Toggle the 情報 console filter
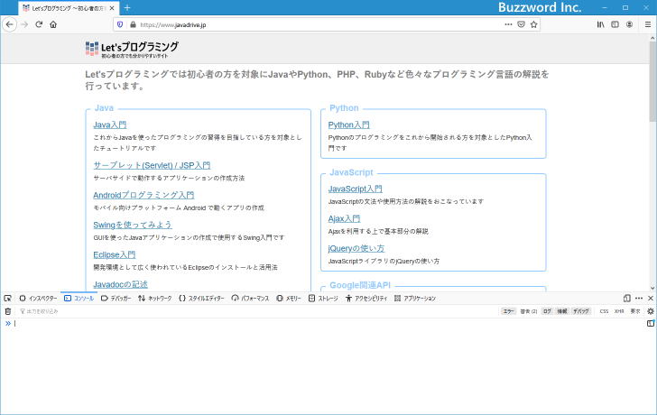 point(562,311)
